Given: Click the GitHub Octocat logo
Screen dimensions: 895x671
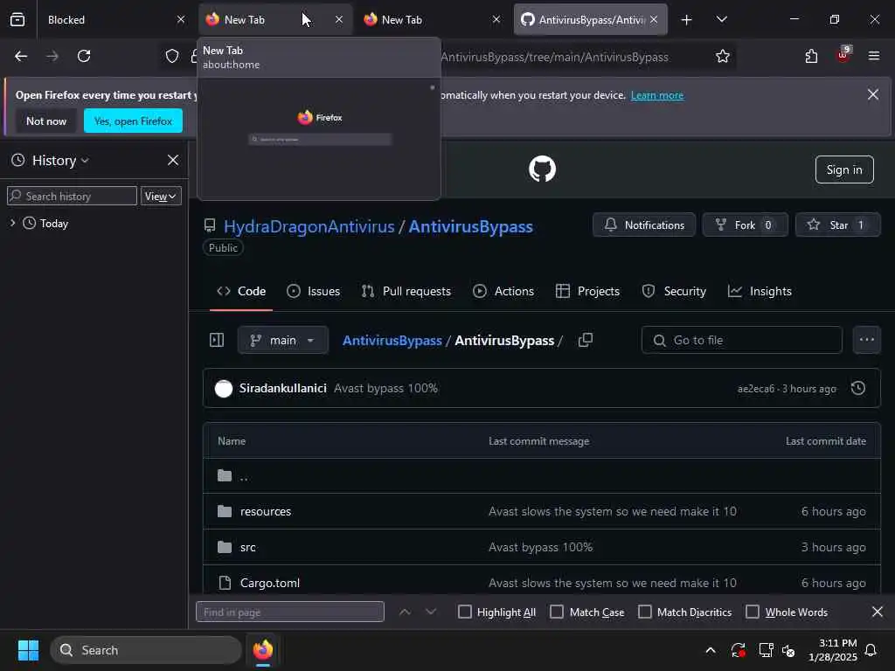Looking at the screenshot, I should pyautogui.click(x=542, y=169).
